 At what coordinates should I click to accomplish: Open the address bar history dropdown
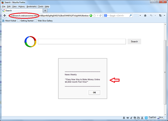coord(98,16)
